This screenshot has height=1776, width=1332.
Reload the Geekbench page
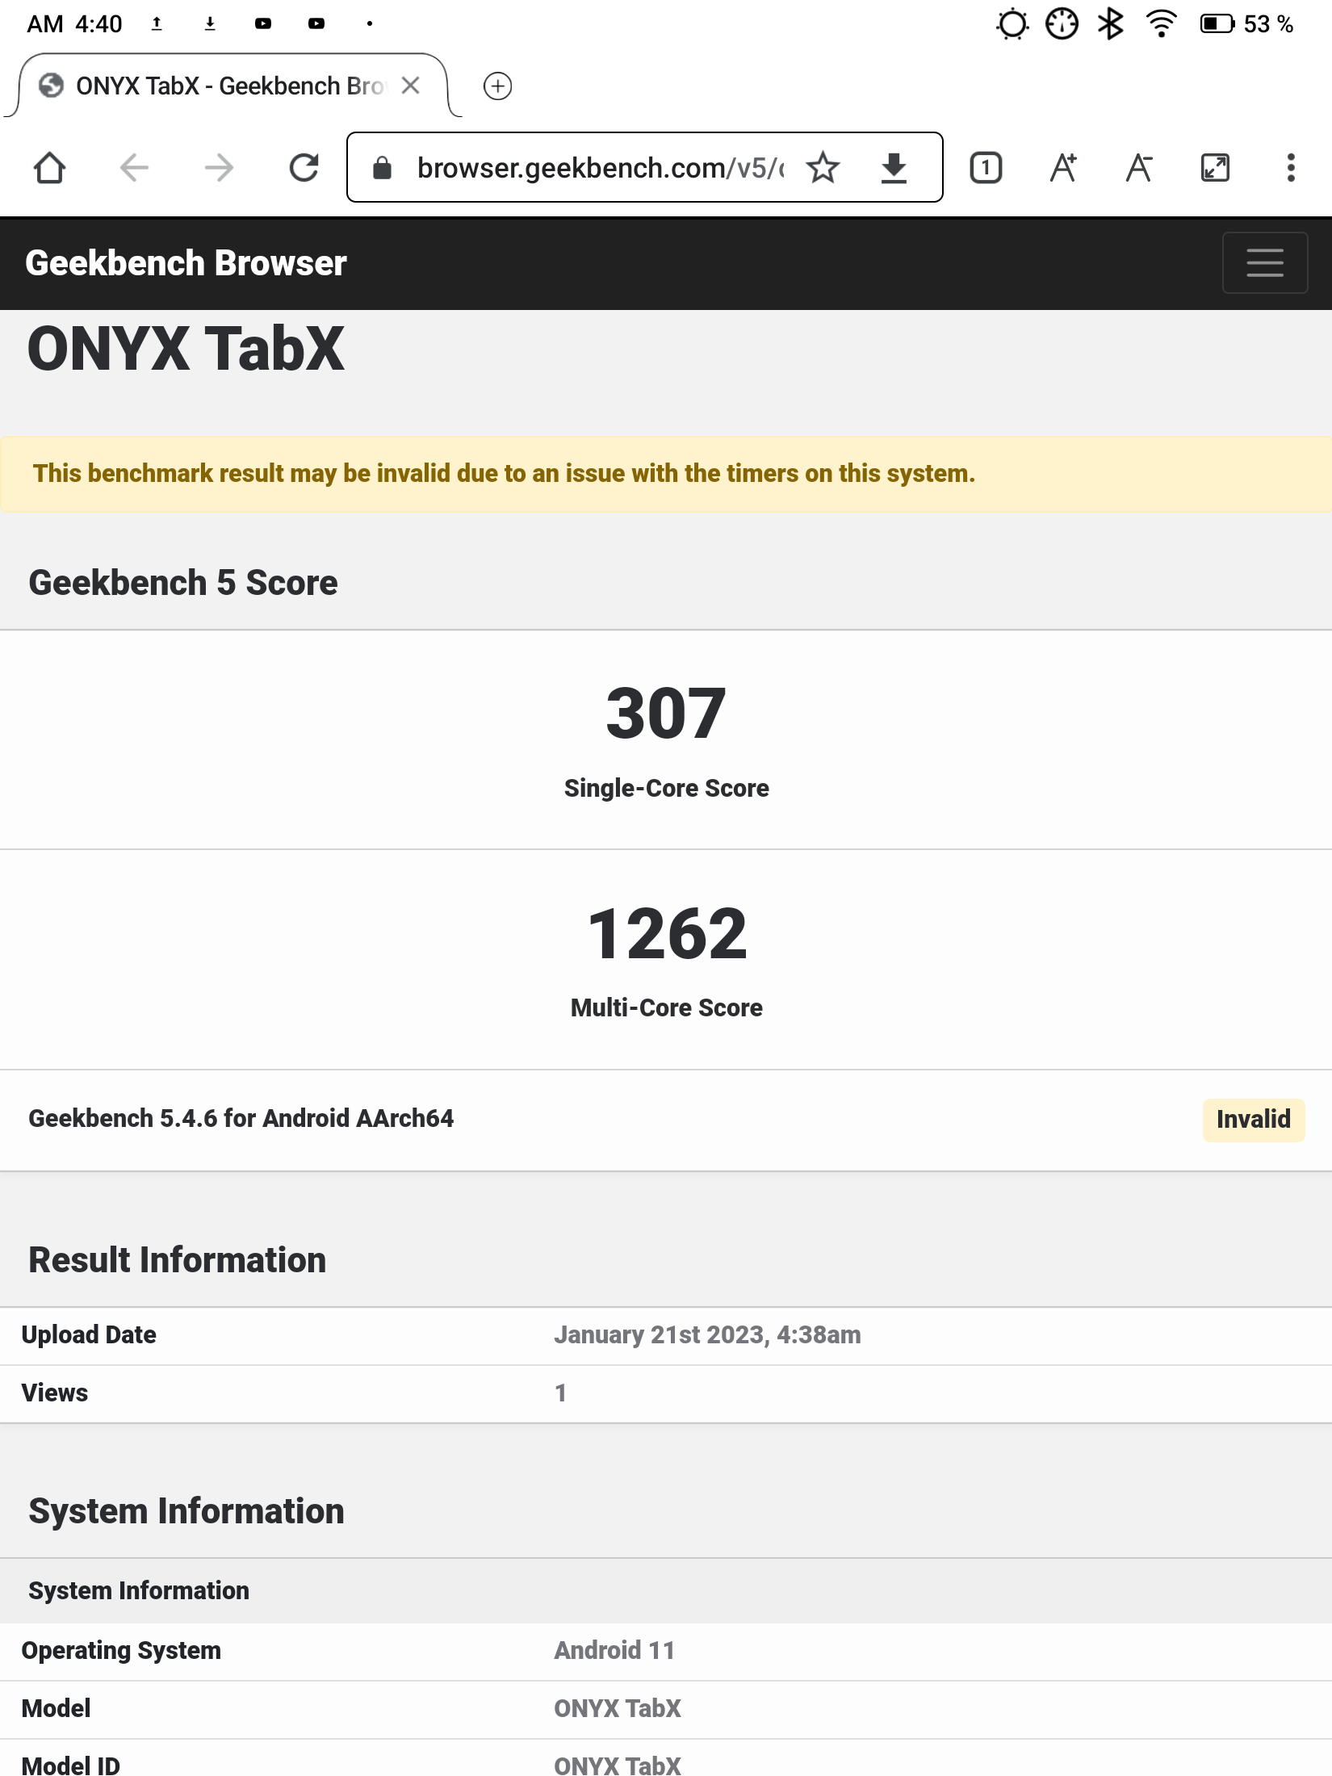304,168
